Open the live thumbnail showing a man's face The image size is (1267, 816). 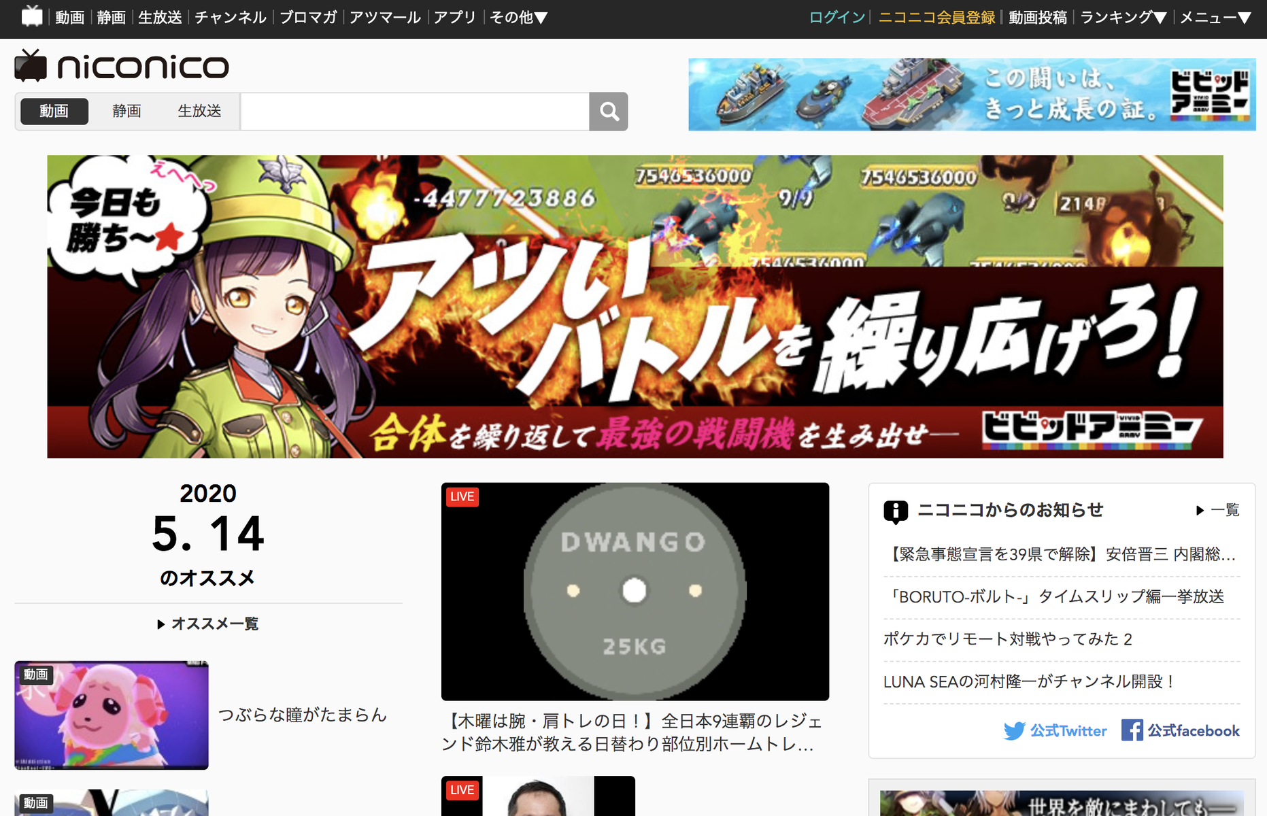[x=538, y=796]
